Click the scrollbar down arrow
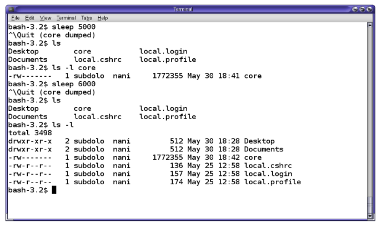The height and width of the screenshot is (227, 382). pos(371,215)
